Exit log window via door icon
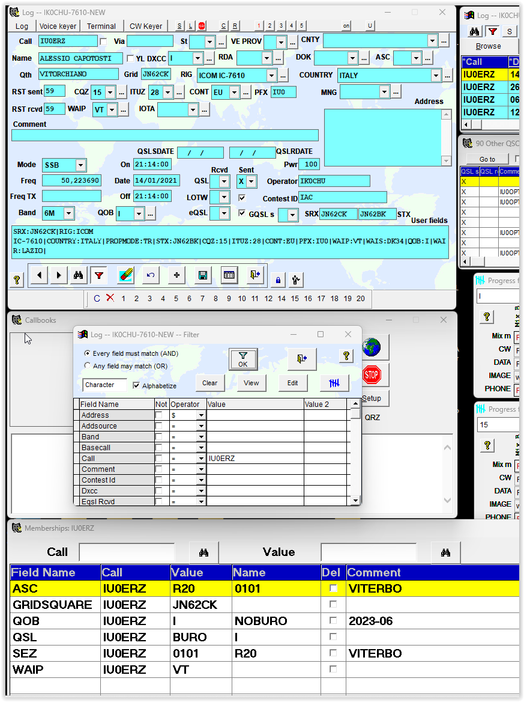The height and width of the screenshot is (702, 524). [255, 275]
